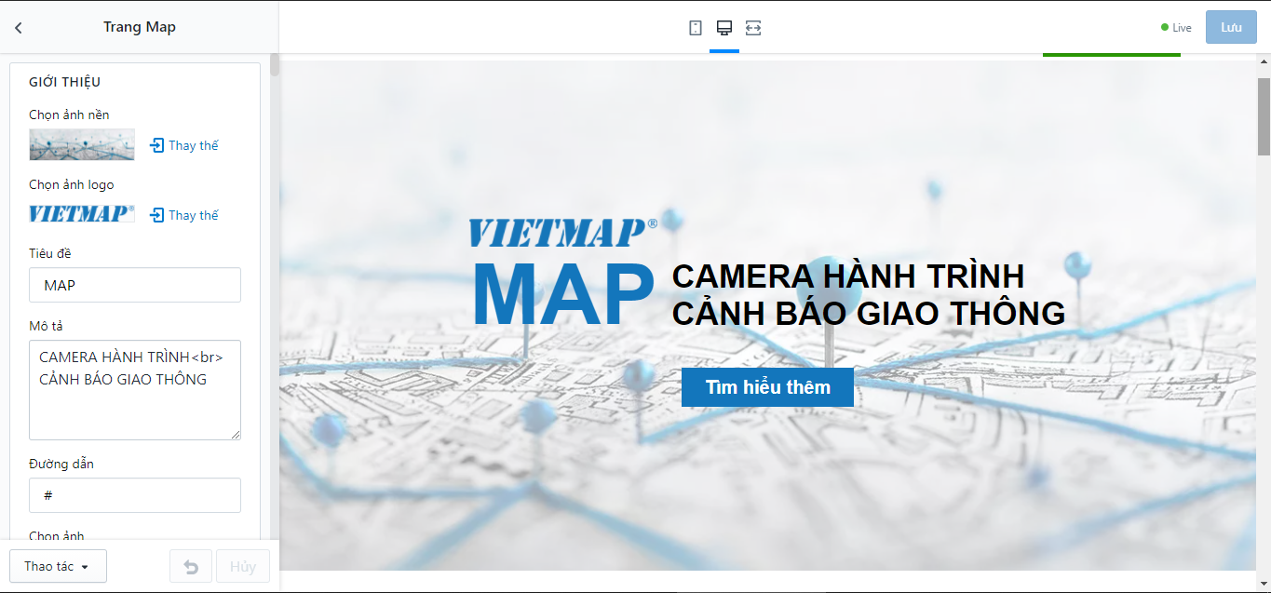Click the Trang Map header title
Screen dimensions: 1271x593
pyautogui.click(x=140, y=27)
